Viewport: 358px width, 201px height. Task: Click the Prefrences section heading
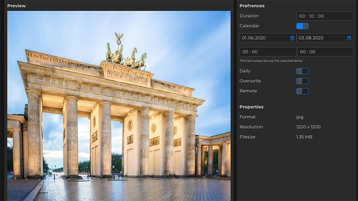click(252, 6)
